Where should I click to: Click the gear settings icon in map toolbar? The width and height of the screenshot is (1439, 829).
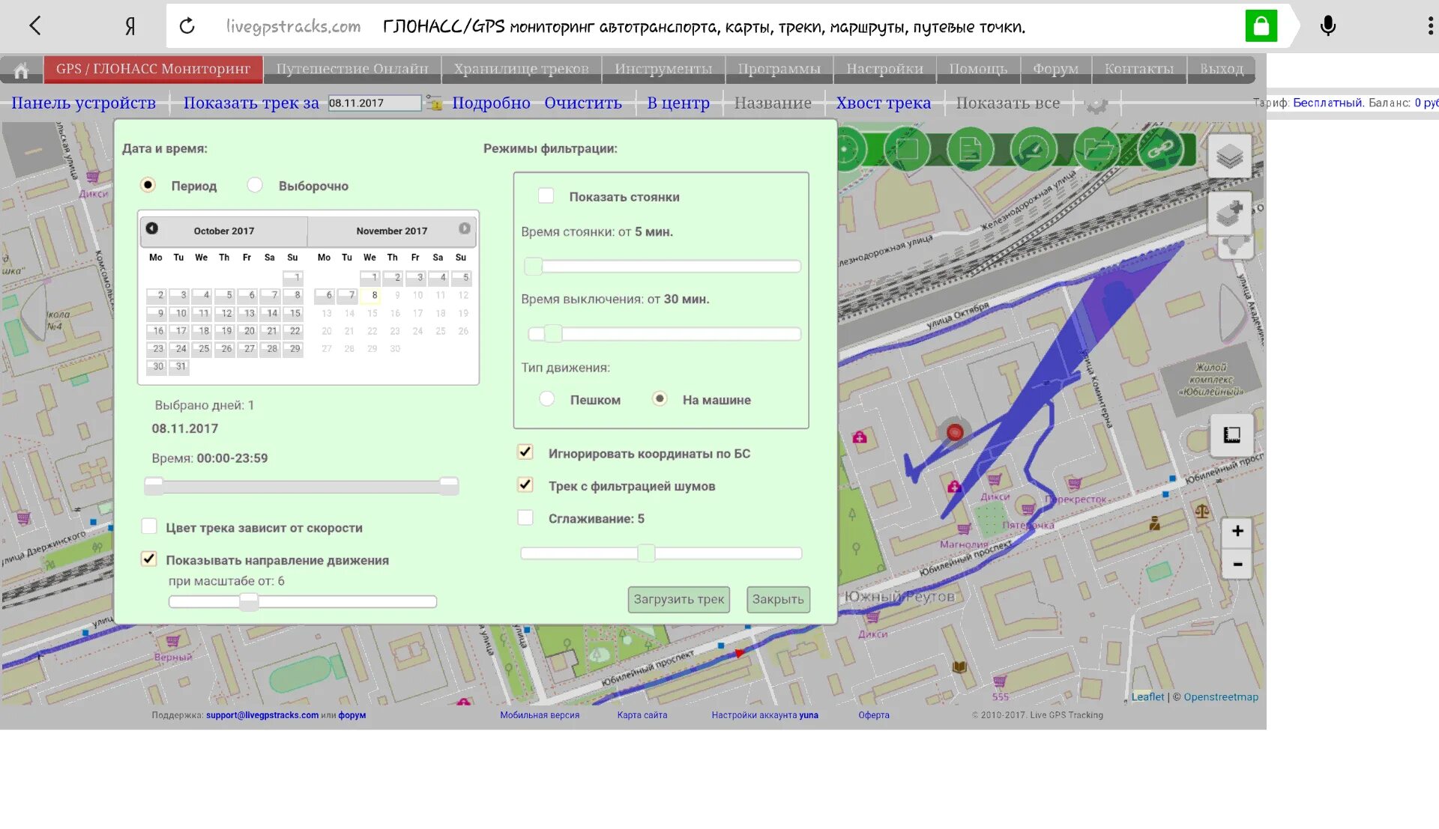tap(1096, 103)
